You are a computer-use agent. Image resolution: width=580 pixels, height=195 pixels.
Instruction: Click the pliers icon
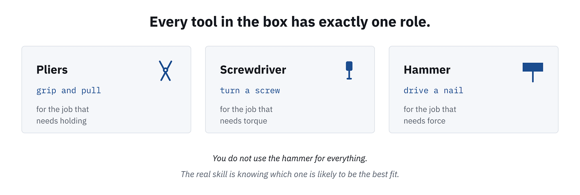[165, 71]
